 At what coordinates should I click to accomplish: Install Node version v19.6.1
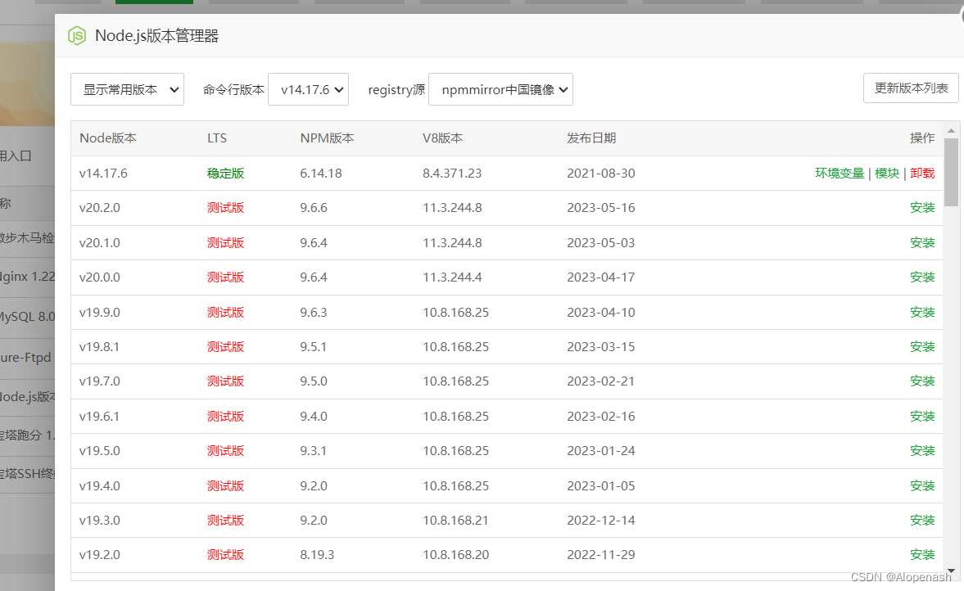click(922, 416)
